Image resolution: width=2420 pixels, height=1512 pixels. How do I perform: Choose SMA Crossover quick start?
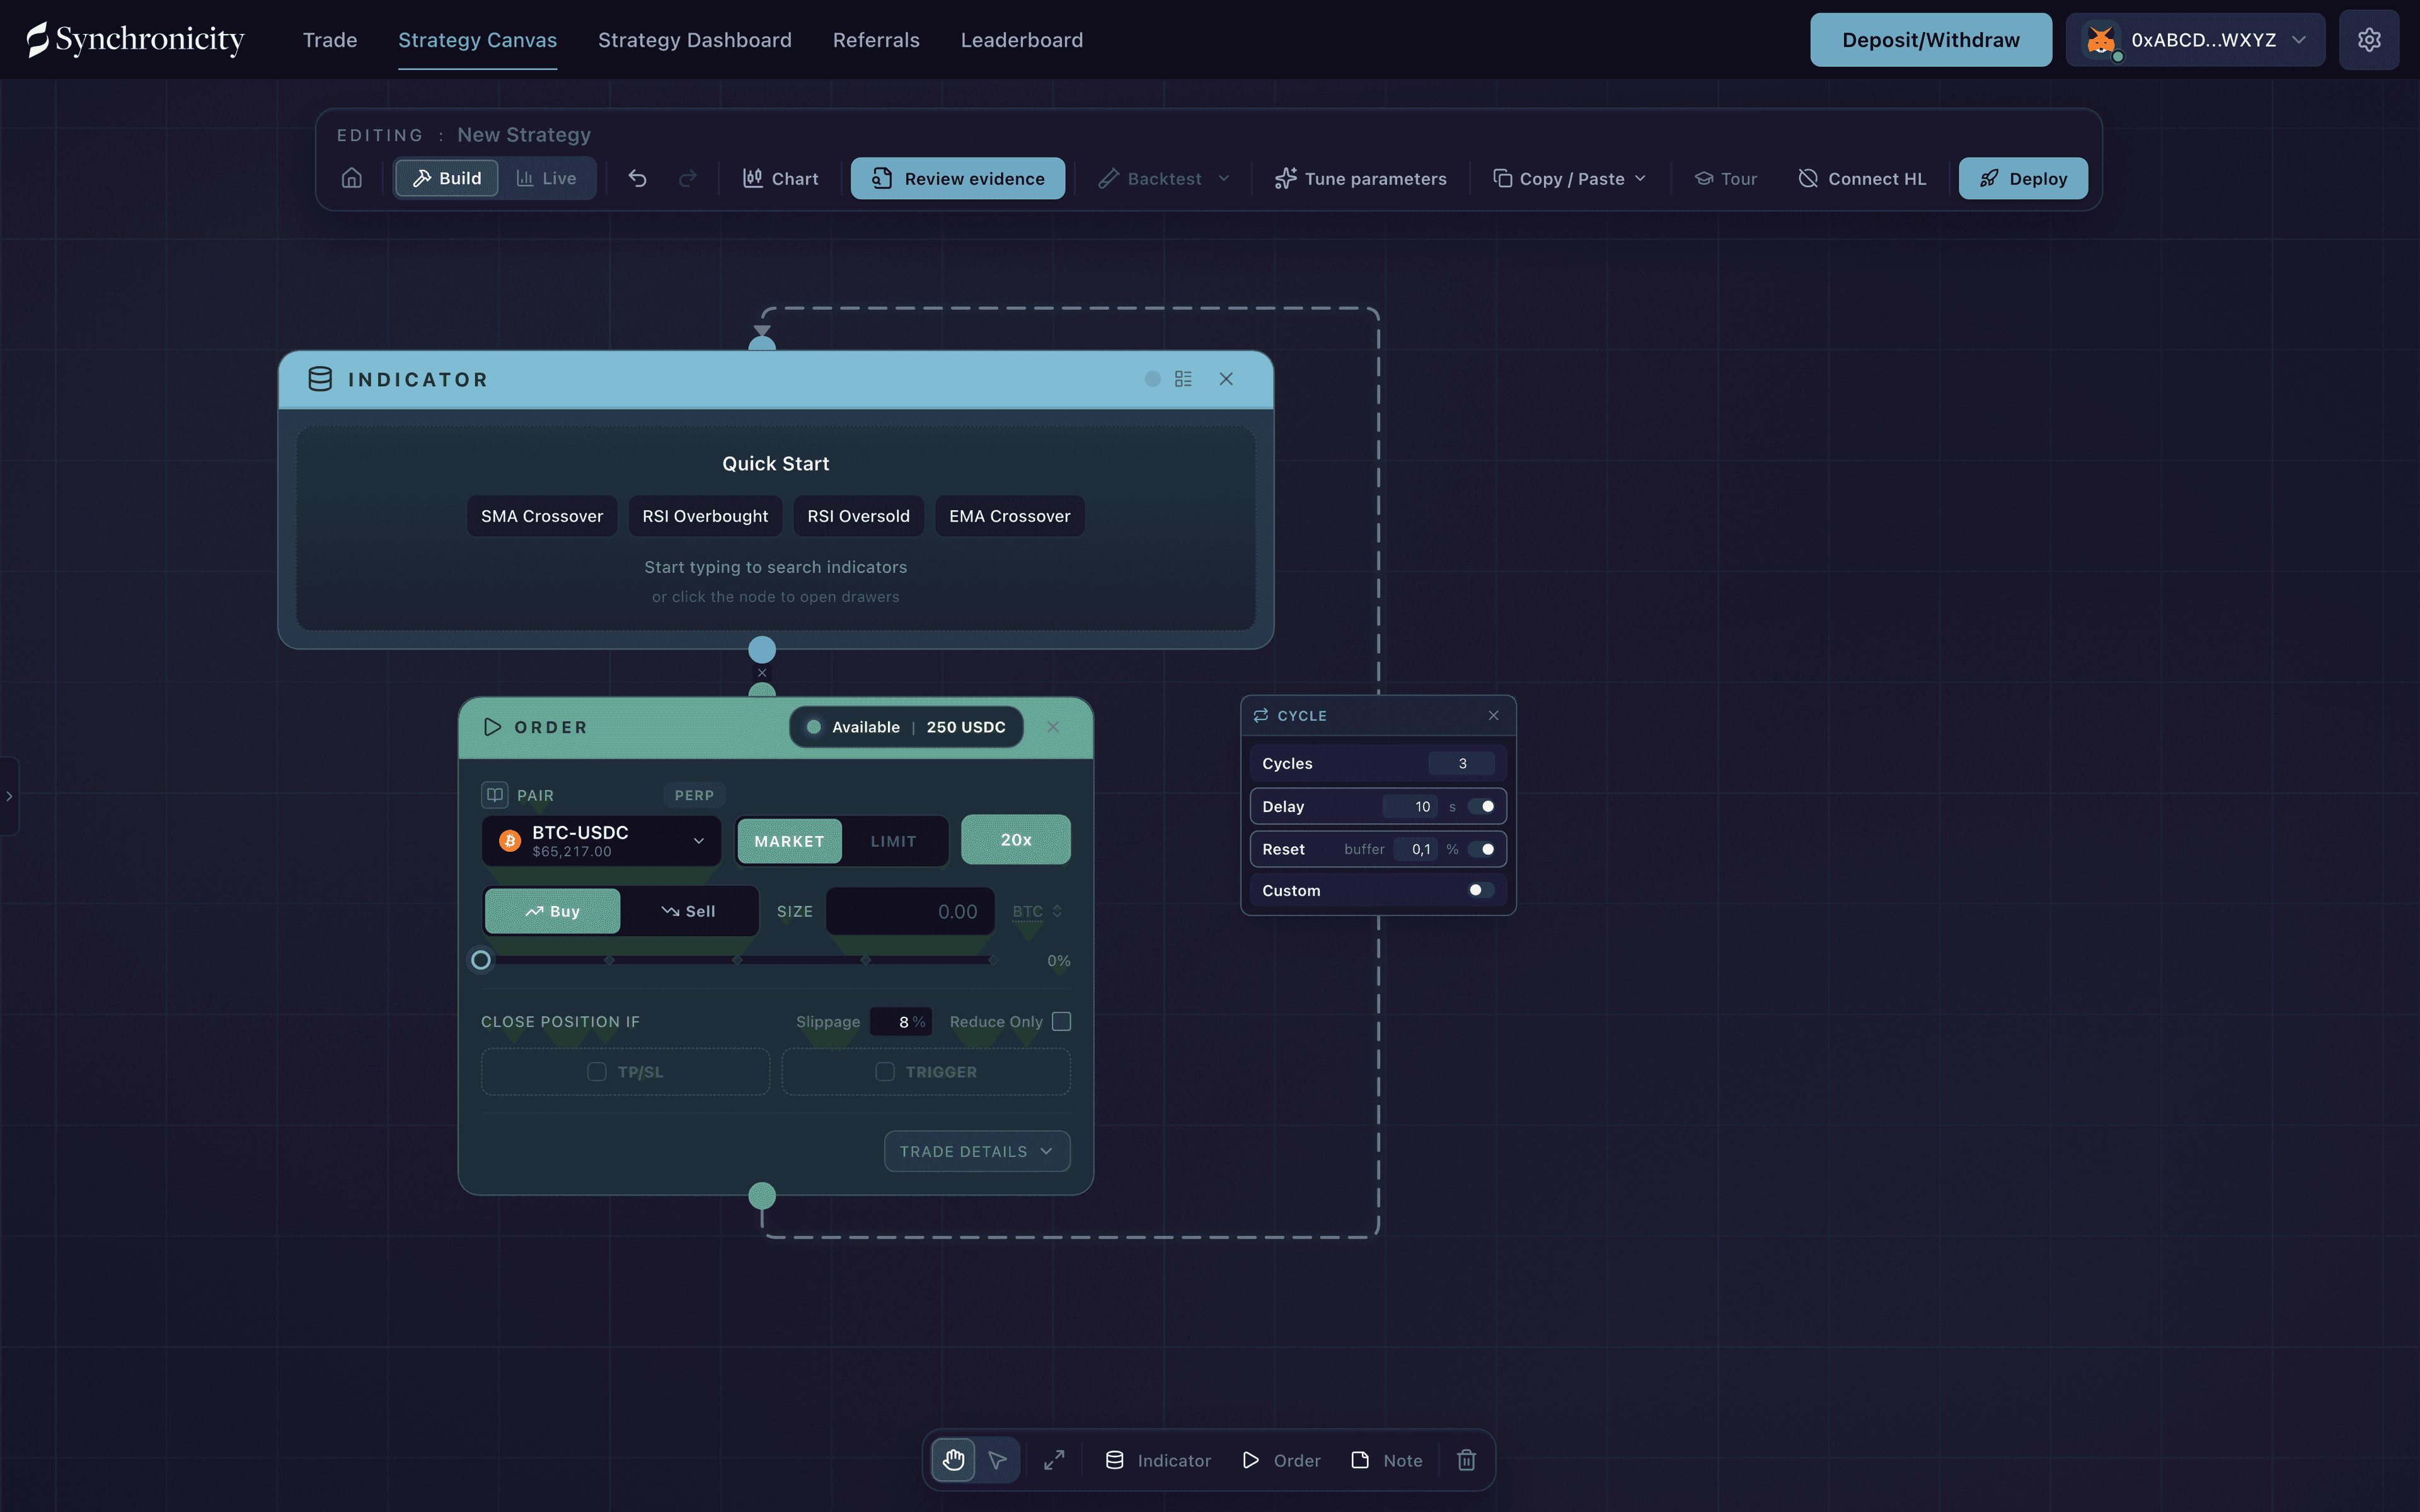click(x=542, y=516)
